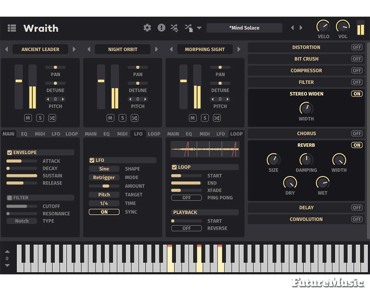Select previous sound before Morphing Sight
Viewport: 370px width, 291px height.
(171, 49)
